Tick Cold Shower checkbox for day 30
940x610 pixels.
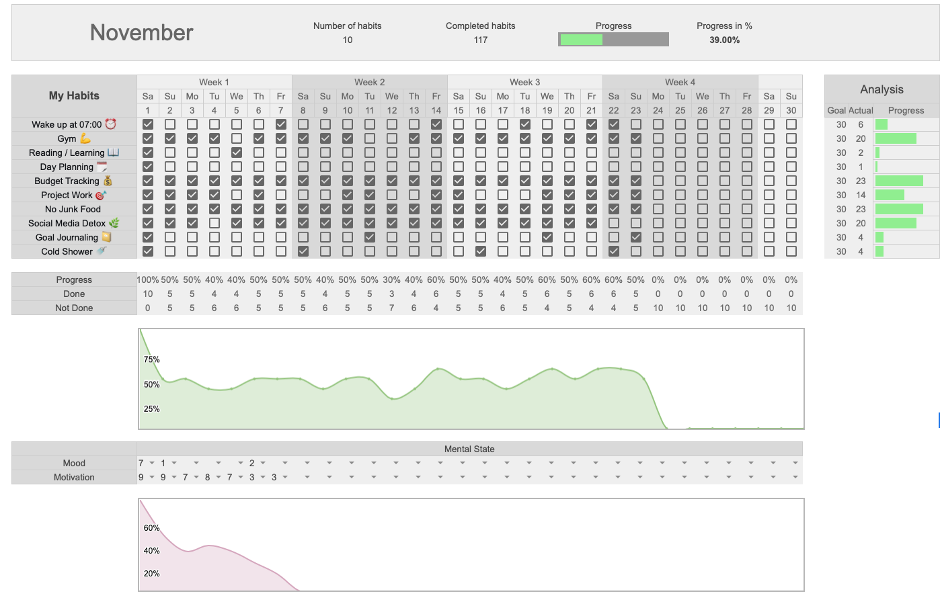(791, 251)
